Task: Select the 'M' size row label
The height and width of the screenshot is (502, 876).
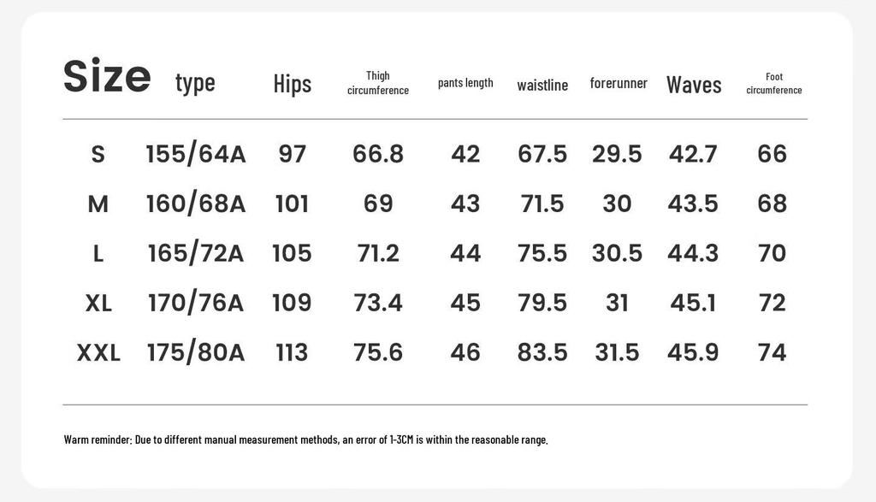Action: click(x=98, y=204)
